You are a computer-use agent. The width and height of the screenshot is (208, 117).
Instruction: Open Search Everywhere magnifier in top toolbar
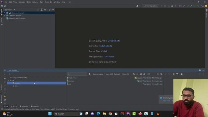click(x=202, y=6)
